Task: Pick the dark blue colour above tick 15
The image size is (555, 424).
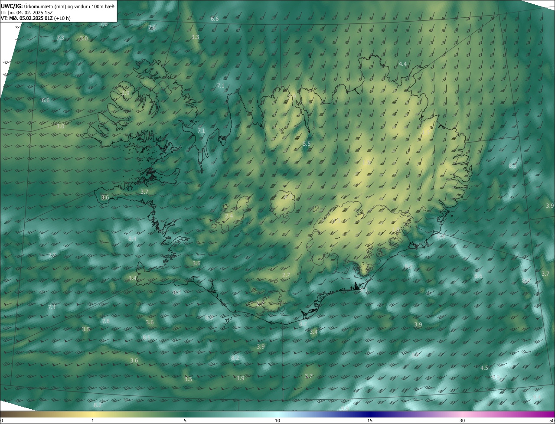Action: point(370,414)
